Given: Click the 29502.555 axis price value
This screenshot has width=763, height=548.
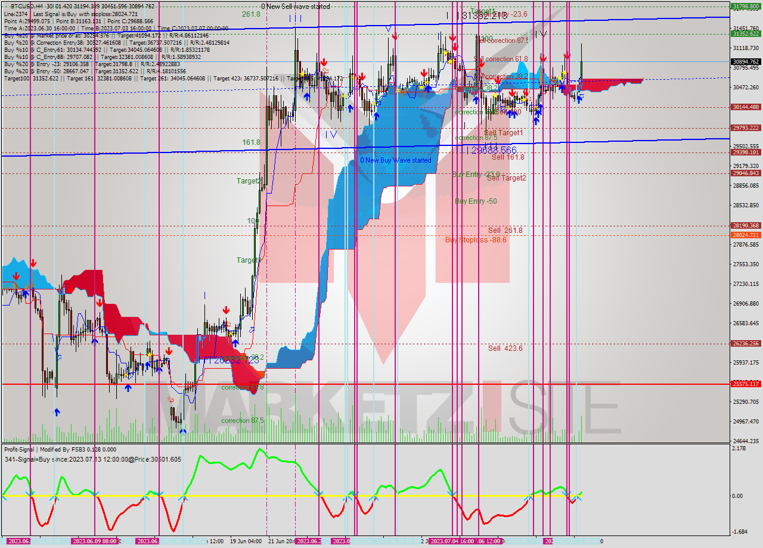Looking at the screenshot, I should [746, 146].
